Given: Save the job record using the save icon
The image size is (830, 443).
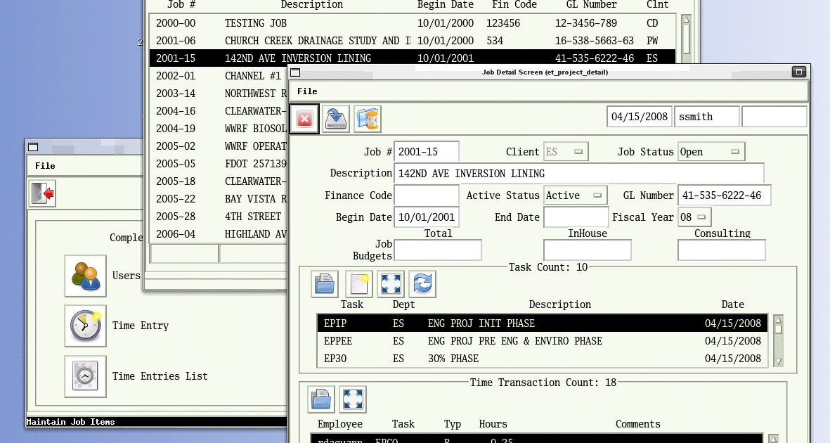Looking at the screenshot, I should [335, 118].
